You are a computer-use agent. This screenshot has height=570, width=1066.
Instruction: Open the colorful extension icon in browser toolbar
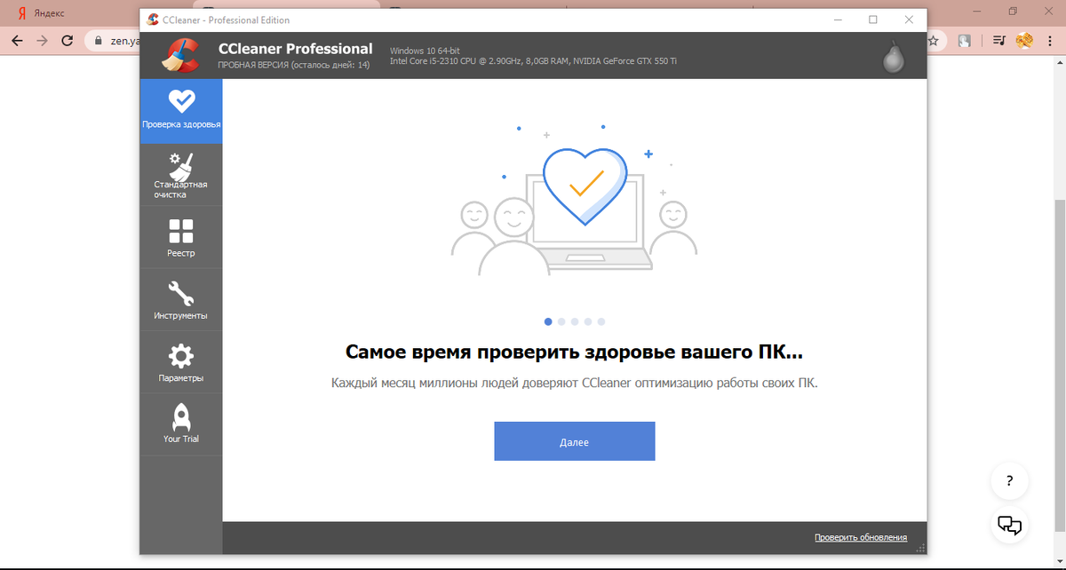pyautogui.click(x=1024, y=40)
